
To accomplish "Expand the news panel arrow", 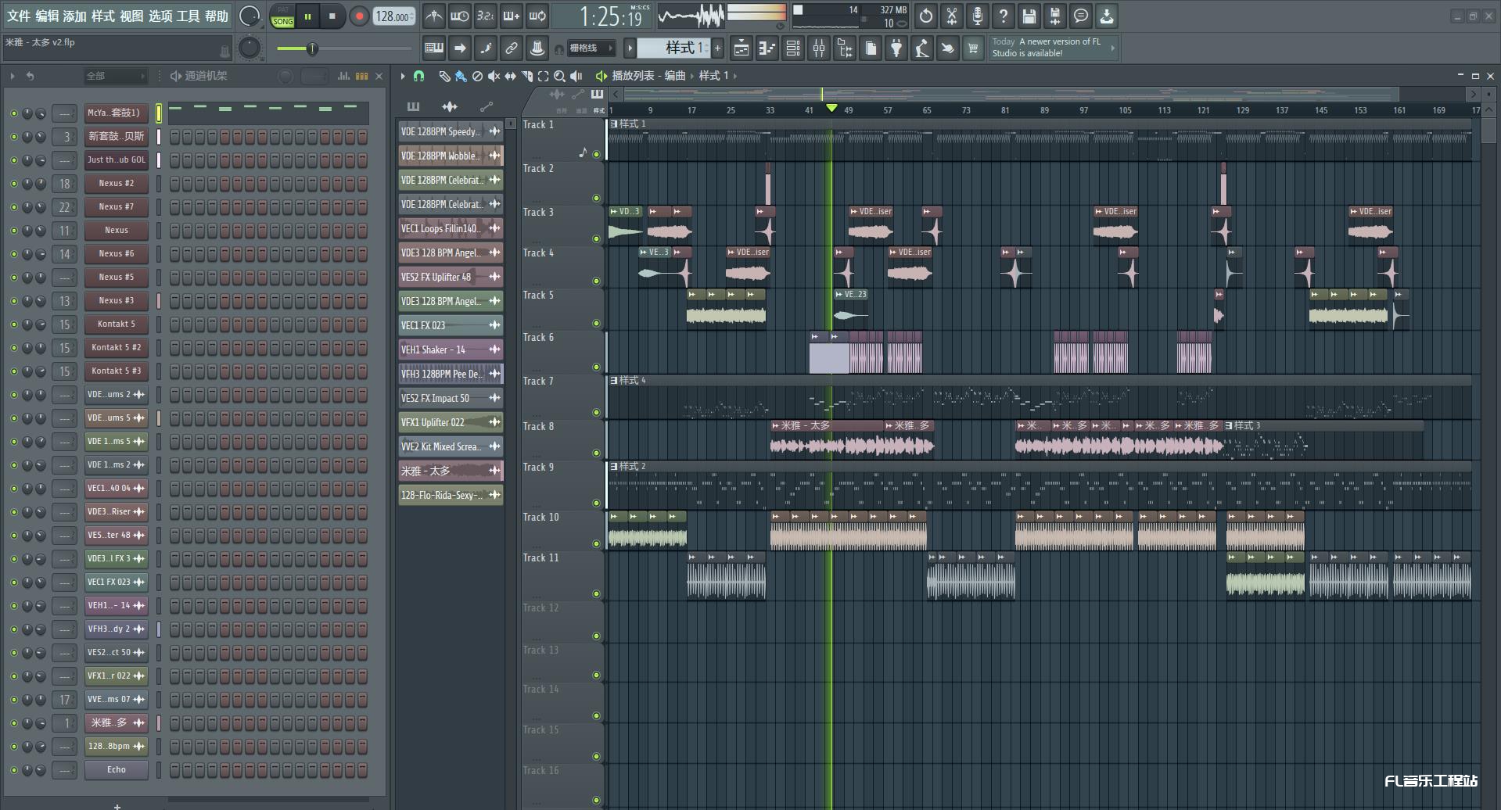I will click(x=1112, y=48).
